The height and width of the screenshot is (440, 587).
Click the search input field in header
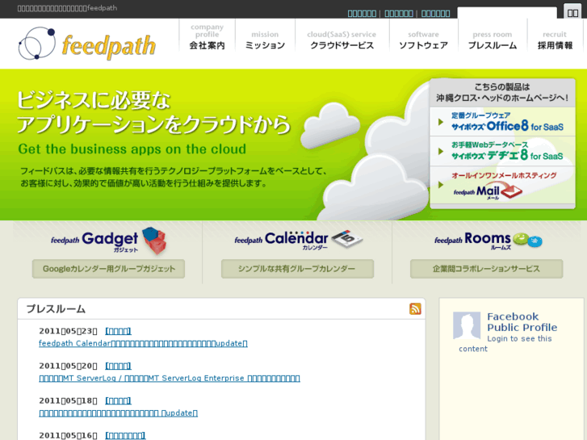[507, 13]
